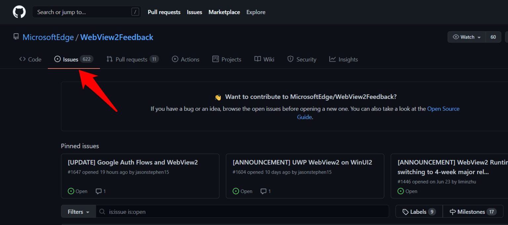Click the Labels 9 button

pos(419,211)
